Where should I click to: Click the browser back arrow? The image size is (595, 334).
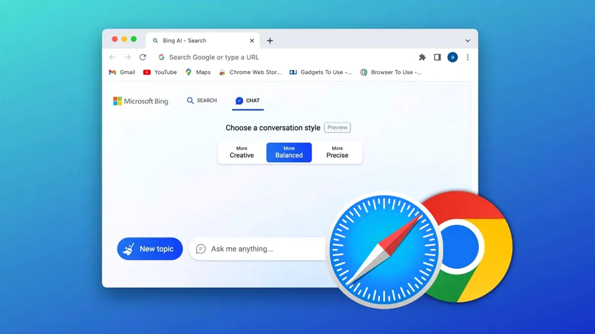pos(112,57)
